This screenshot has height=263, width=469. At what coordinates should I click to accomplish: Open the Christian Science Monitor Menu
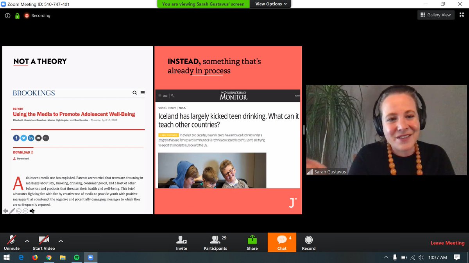click(x=163, y=96)
